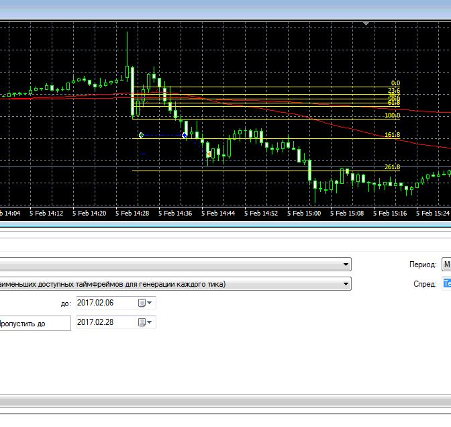Click the 5 Feb 14:12 time label
The width and height of the screenshot is (451, 427).
tap(46, 213)
